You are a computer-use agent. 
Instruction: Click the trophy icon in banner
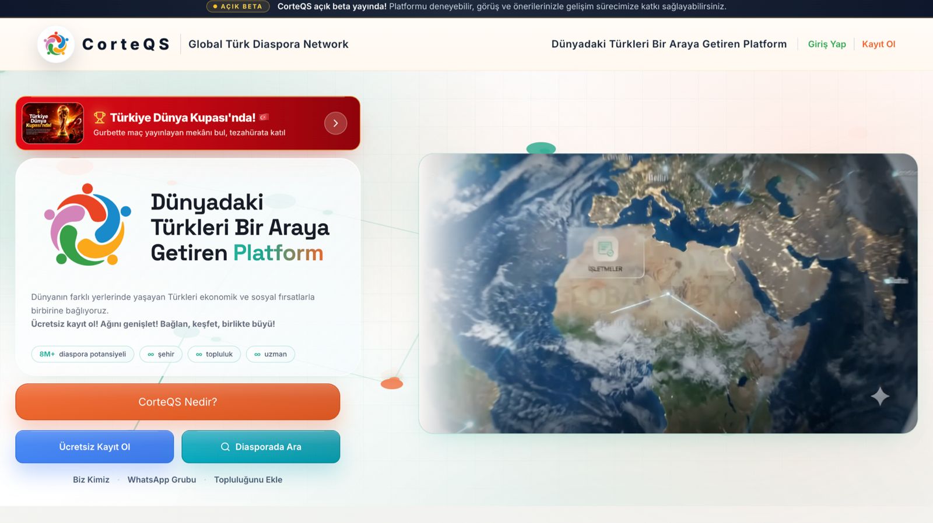[x=100, y=118]
